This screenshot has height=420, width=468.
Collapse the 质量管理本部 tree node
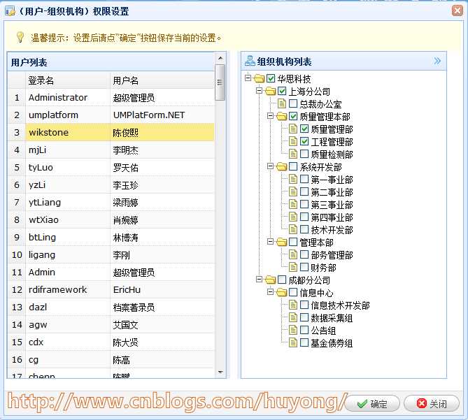pos(271,115)
